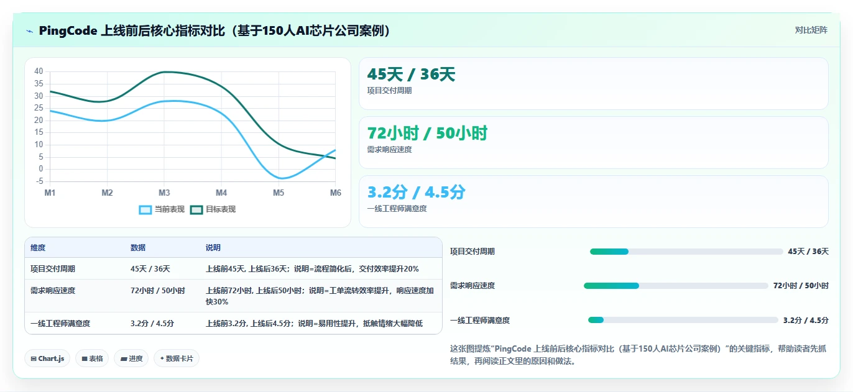Click the M2 label on chart axis
This screenshot has width=853, height=392.
pyautogui.click(x=107, y=193)
